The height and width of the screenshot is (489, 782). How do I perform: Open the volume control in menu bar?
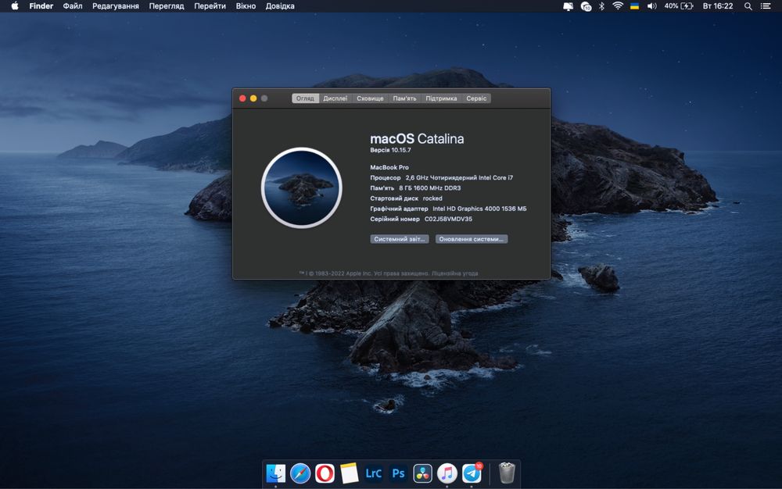click(x=651, y=6)
